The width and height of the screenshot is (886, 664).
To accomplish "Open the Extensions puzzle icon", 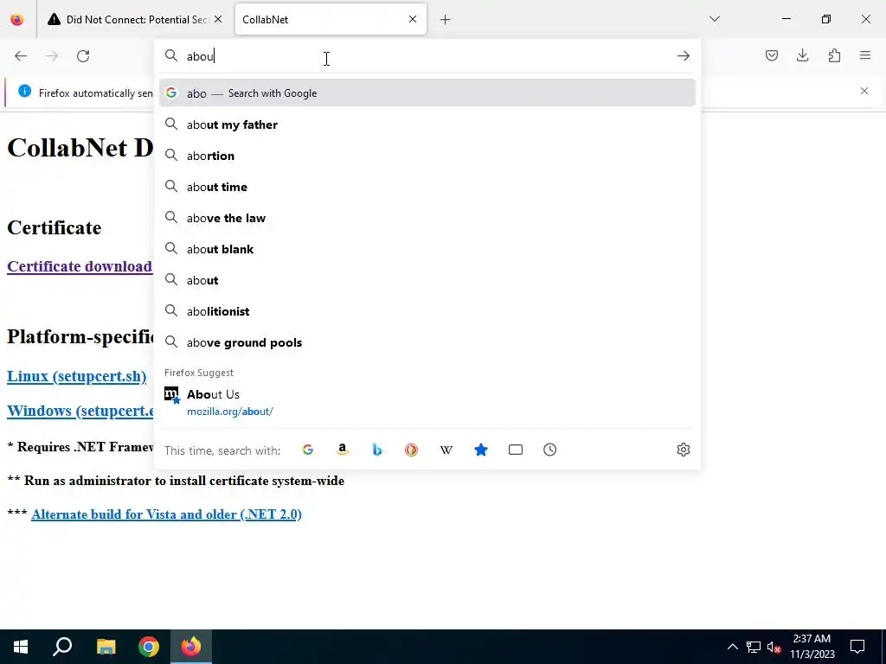I will pyautogui.click(x=834, y=55).
